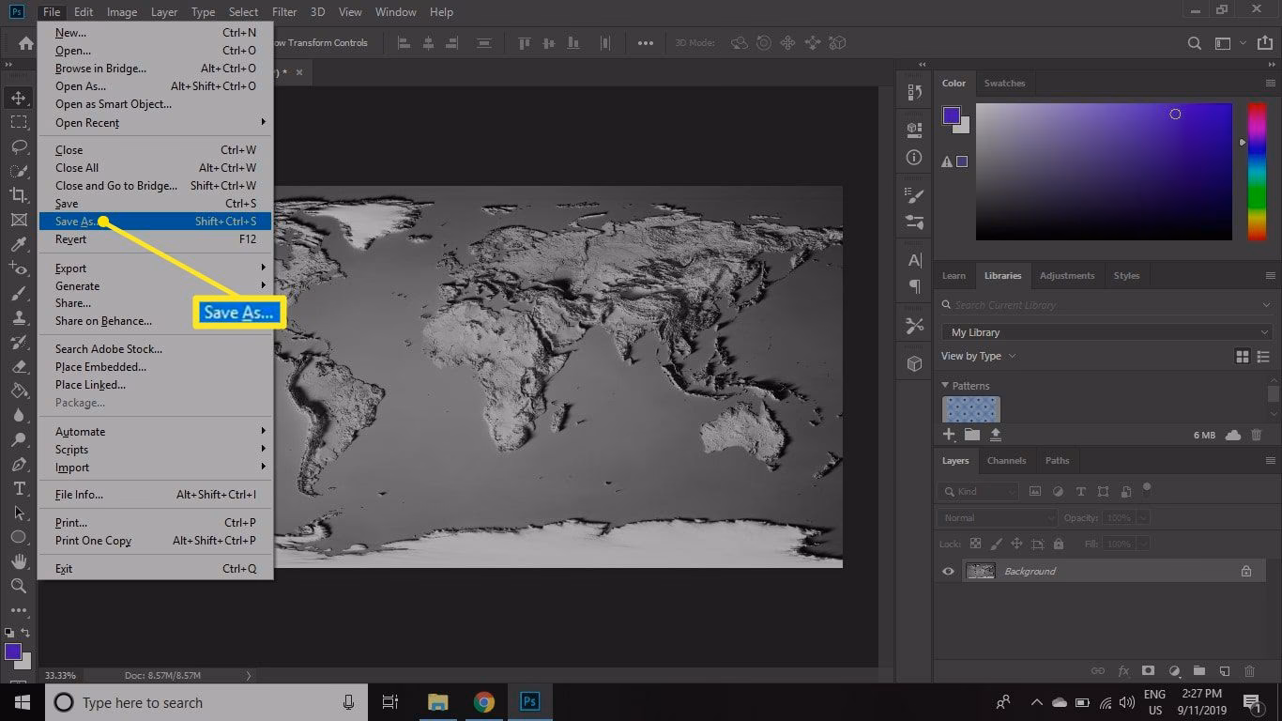This screenshot has width=1282, height=721.
Task: Select the Lasso tool
Action: [x=19, y=146]
